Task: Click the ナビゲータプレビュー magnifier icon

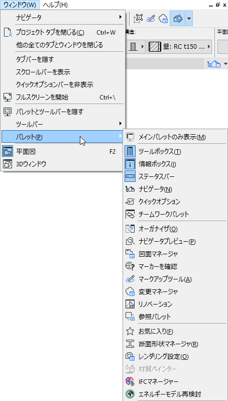Action: (x=130, y=241)
